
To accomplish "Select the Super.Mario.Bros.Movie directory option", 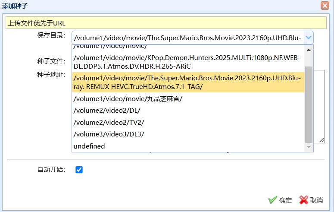I will tap(188, 82).
